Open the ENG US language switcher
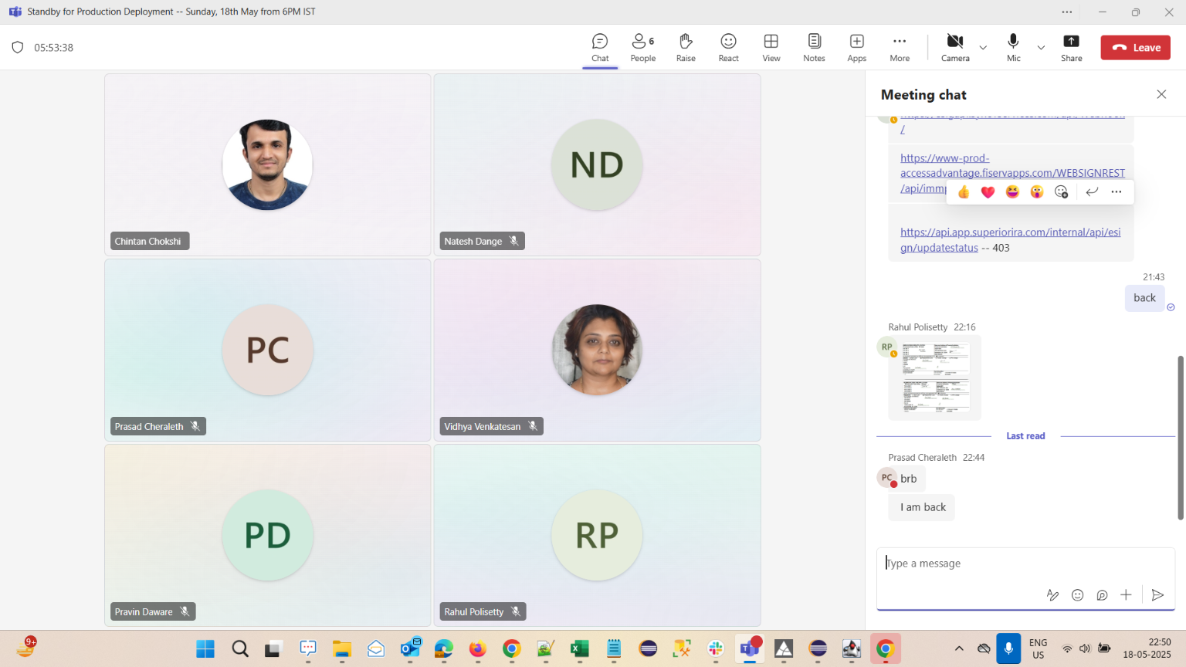This screenshot has height=667, width=1186. (1039, 649)
